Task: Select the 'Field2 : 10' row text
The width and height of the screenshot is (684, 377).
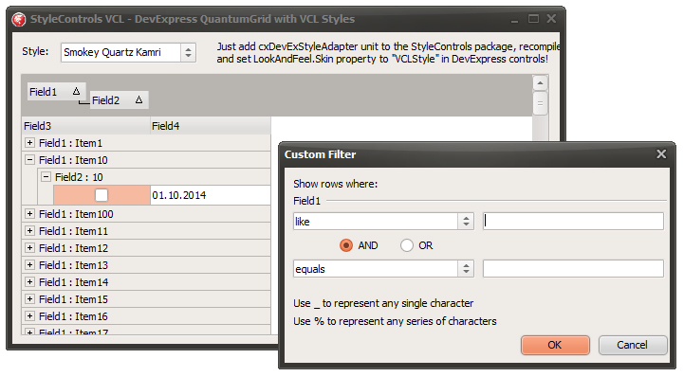Action: click(79, 177)
